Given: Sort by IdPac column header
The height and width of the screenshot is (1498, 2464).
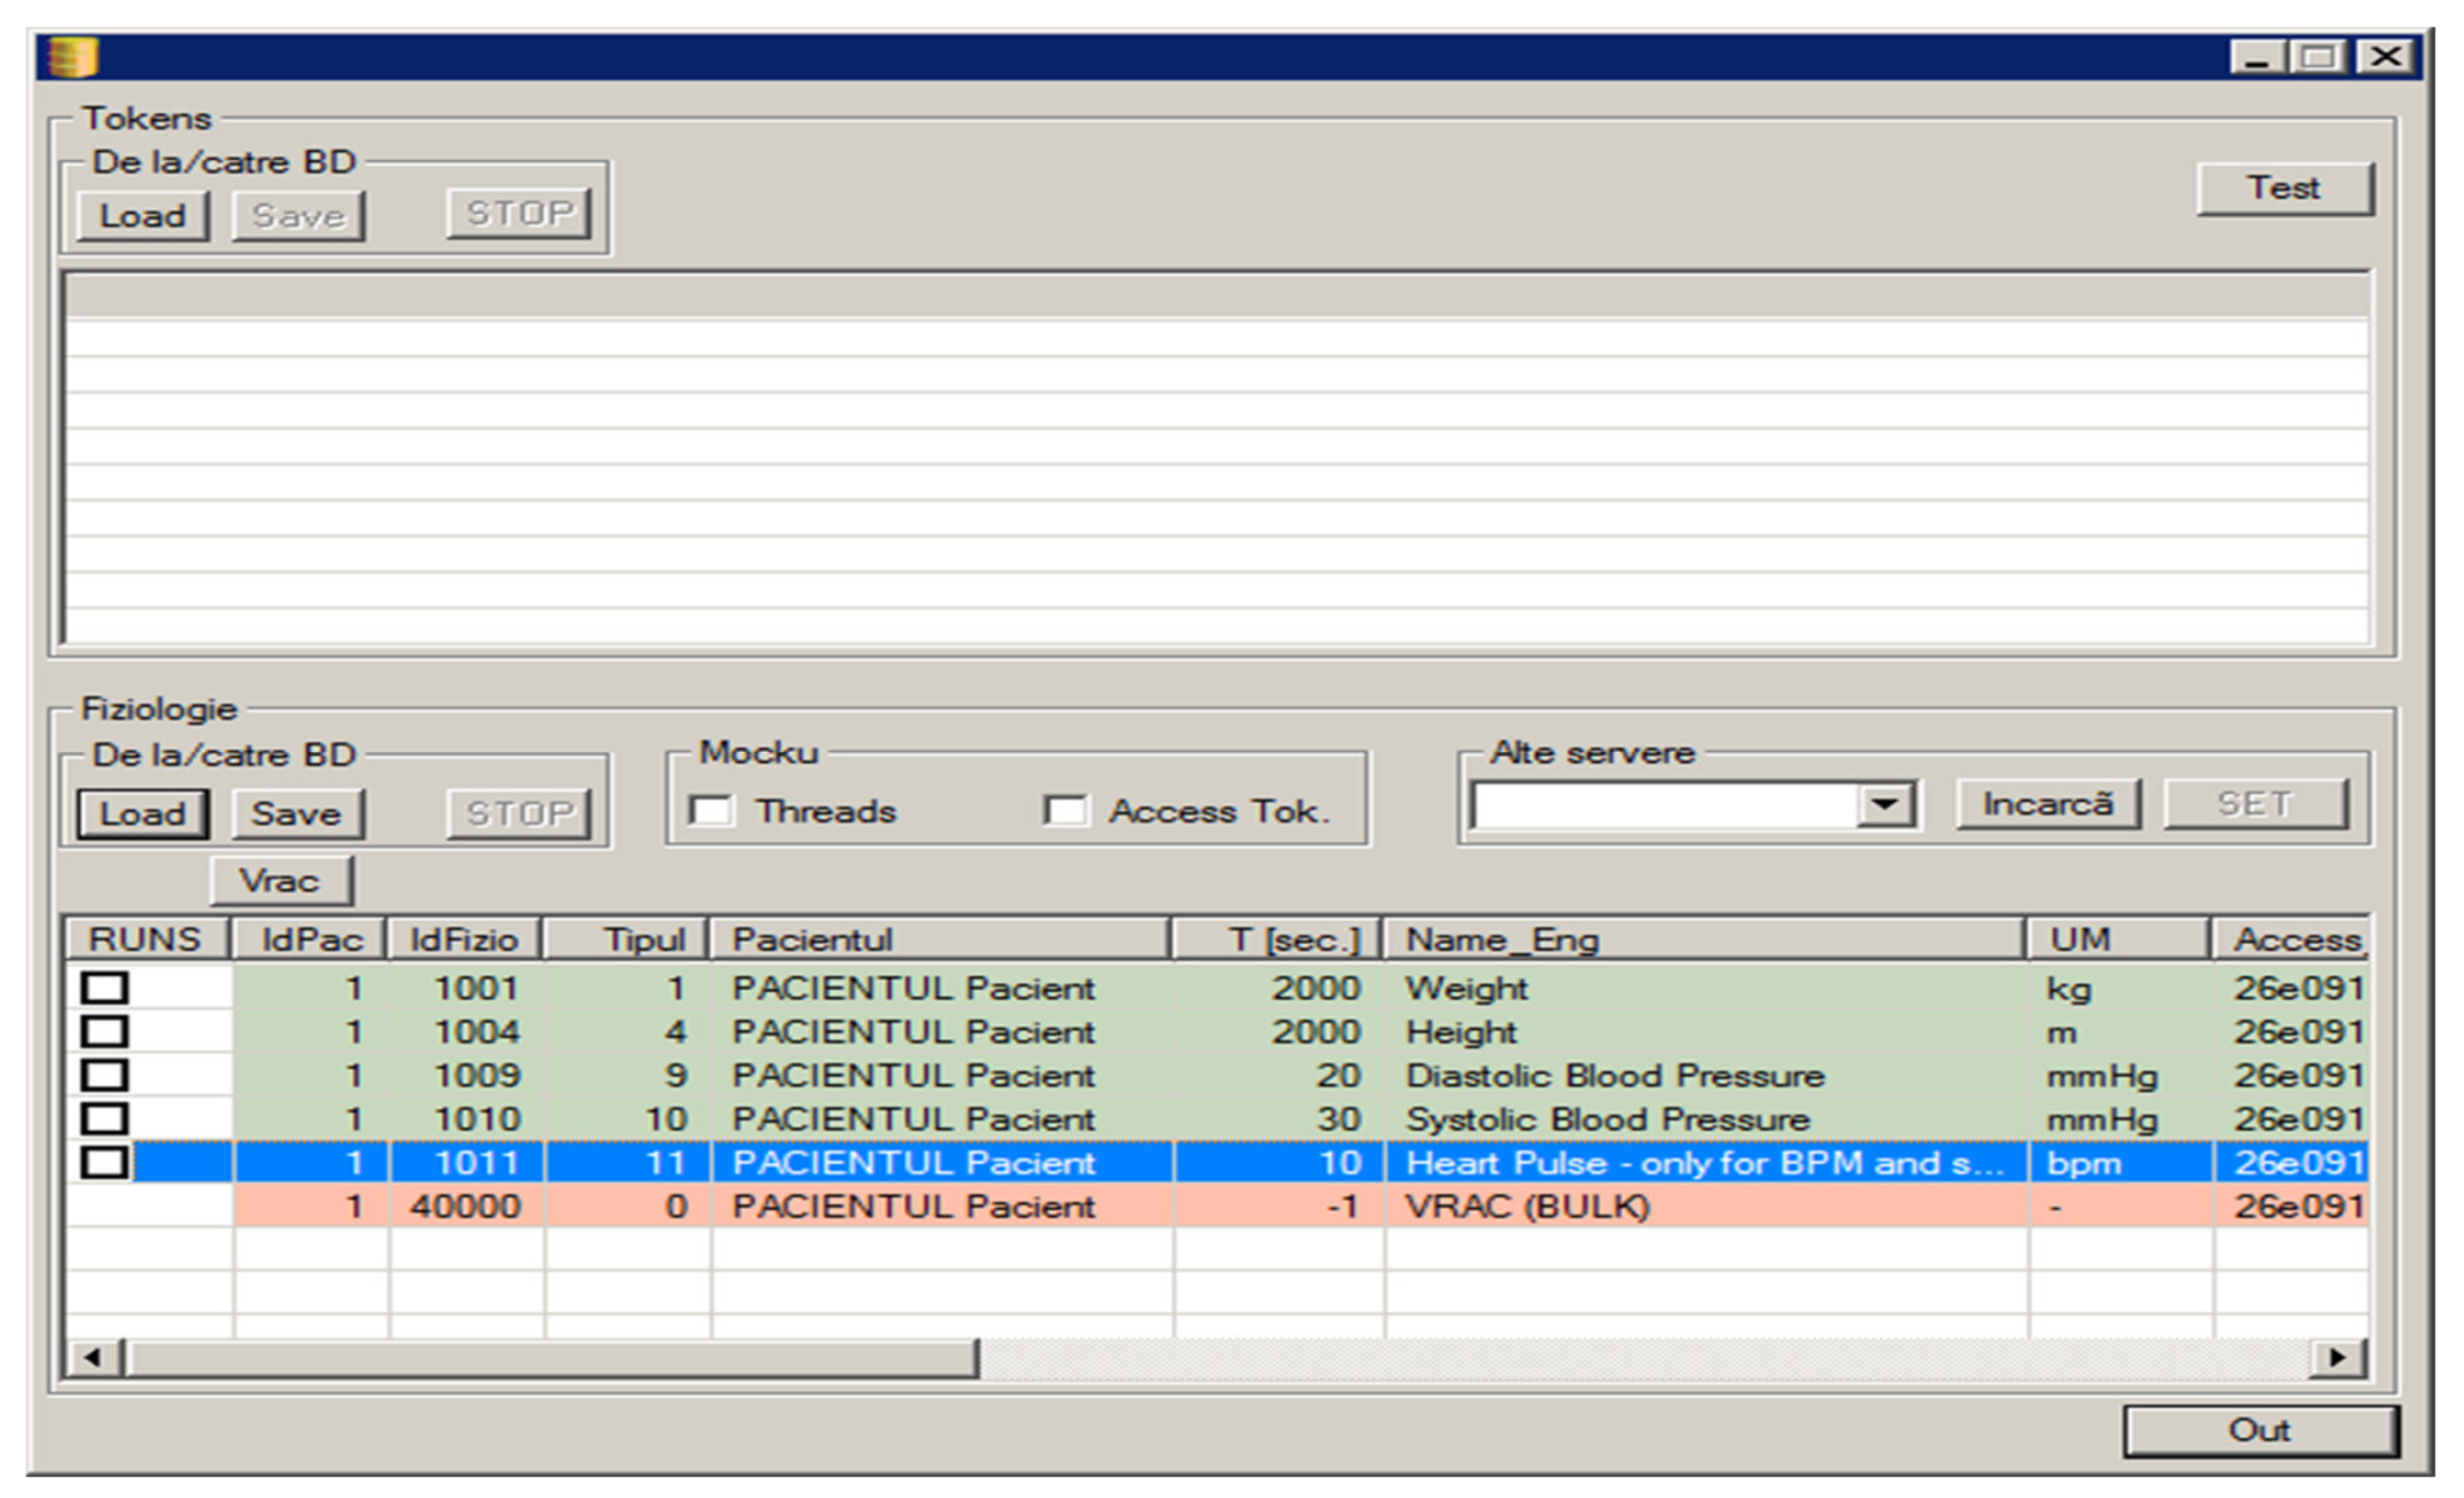Looking at the screenshot, I should point(310,939).
